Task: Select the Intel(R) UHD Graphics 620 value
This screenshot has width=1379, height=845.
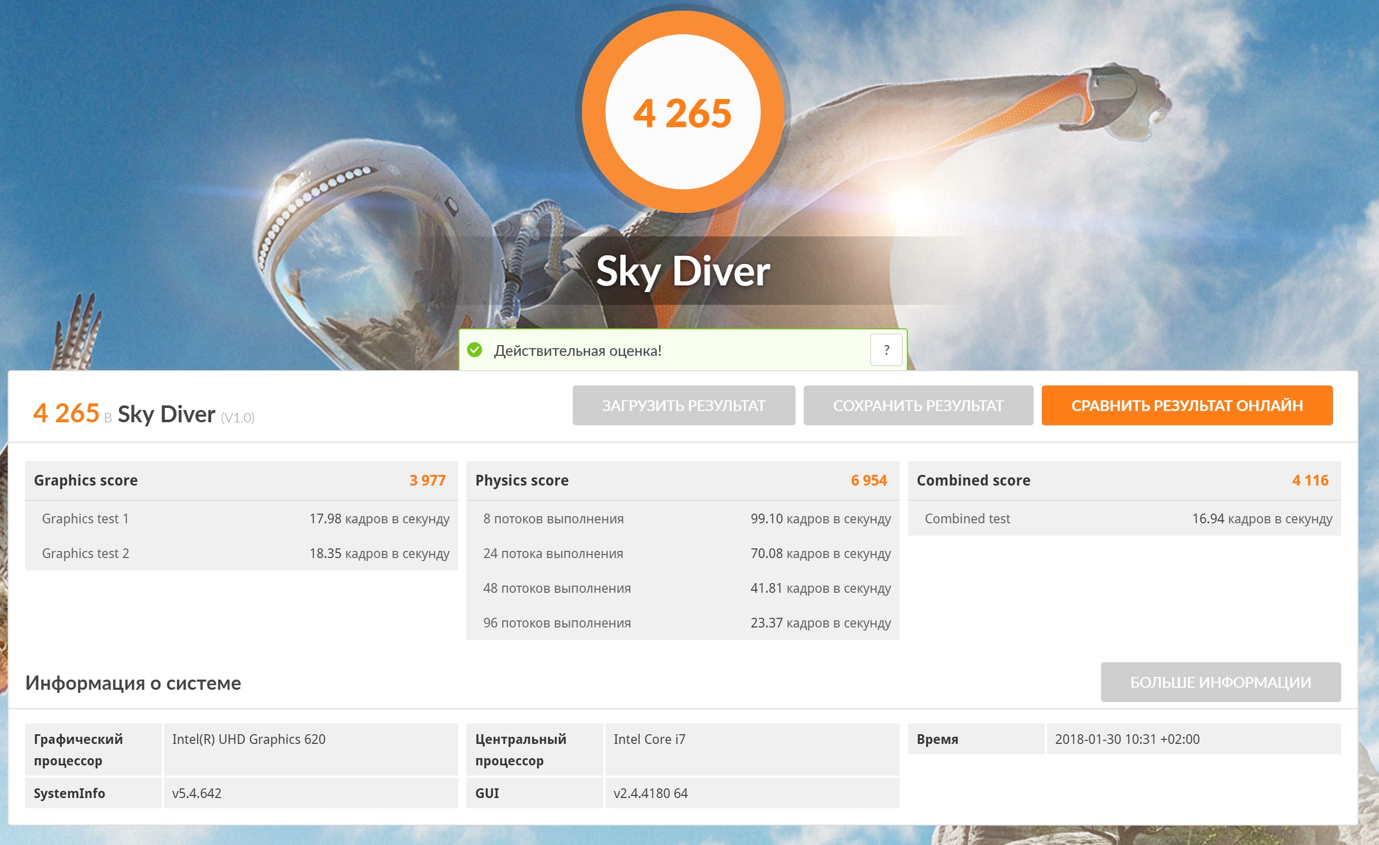Action: tap(248, 739)
